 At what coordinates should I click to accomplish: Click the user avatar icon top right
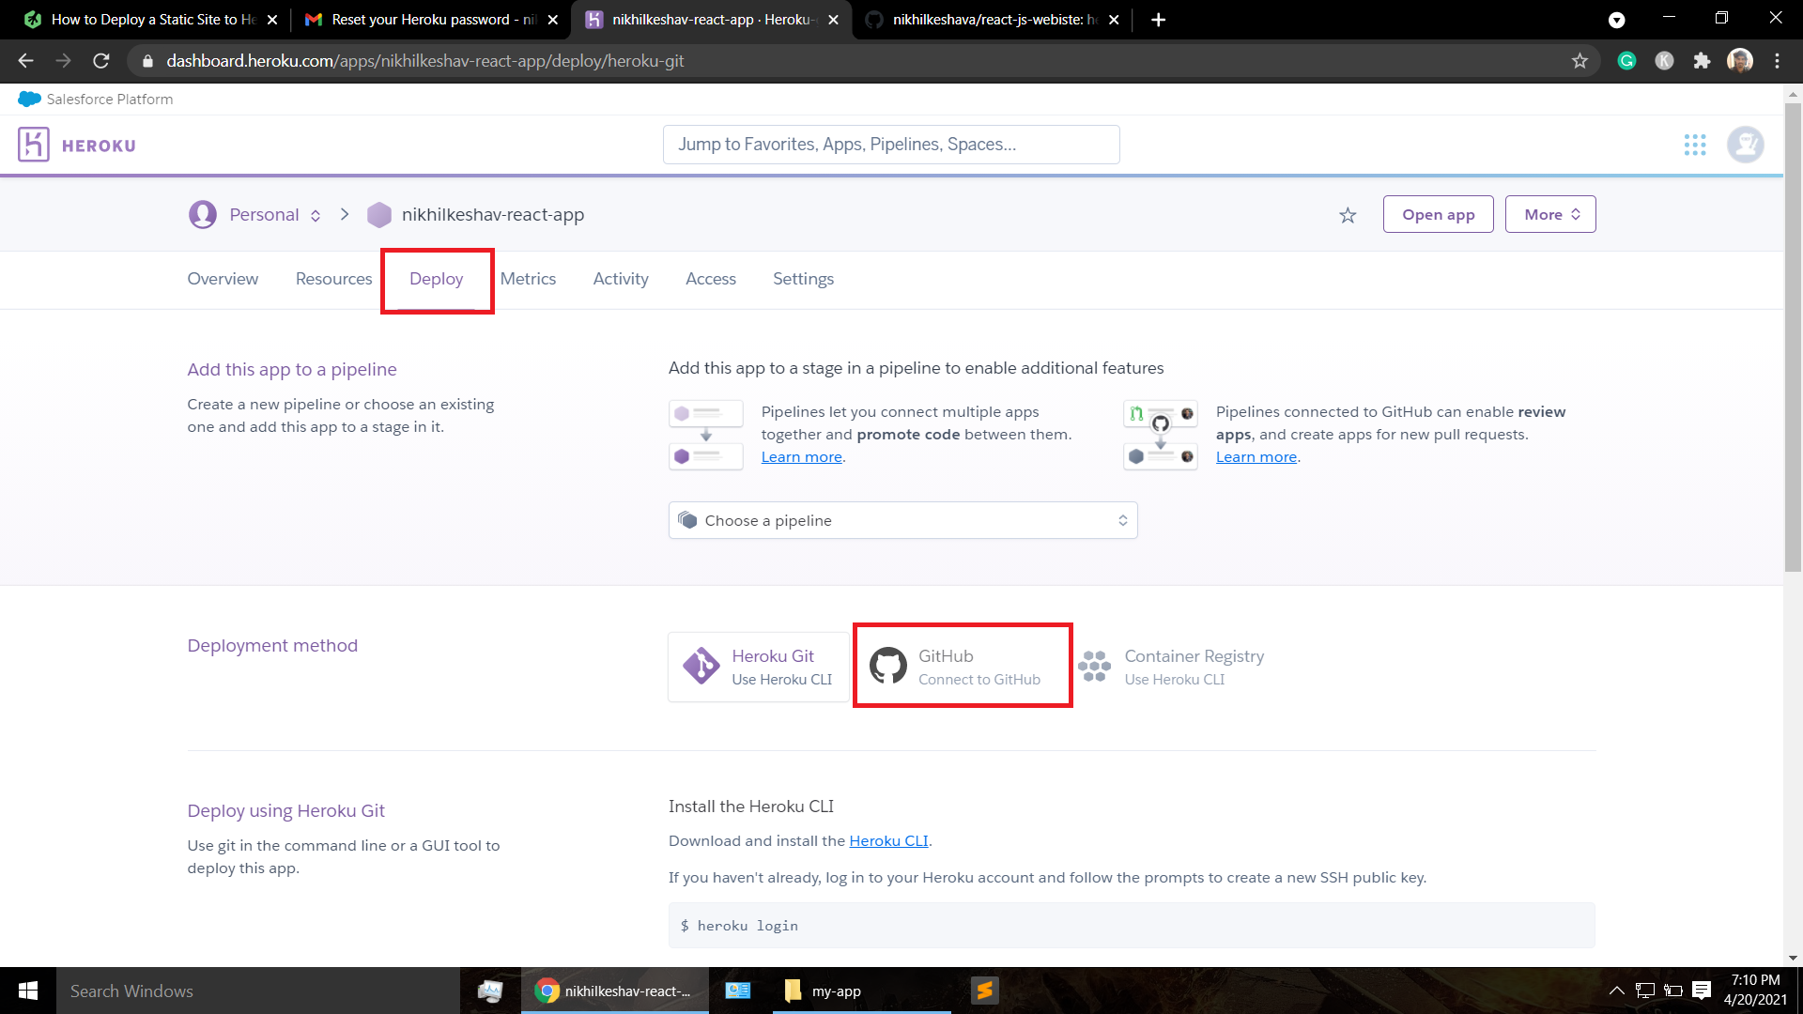(1746, 145)
